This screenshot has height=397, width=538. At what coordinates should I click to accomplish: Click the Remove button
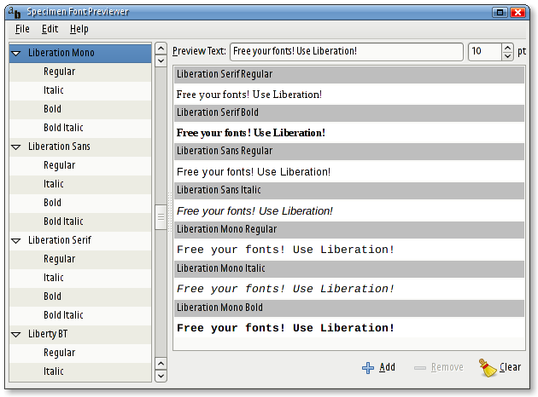coord(439,367)
